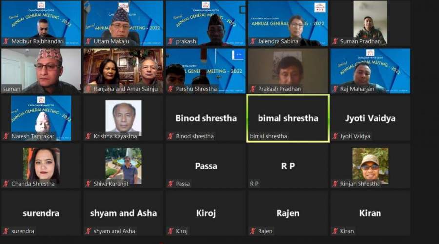Click muted mic icon beside Rinjan Shrestha
The width and height of the screenshot is (439, 244).
tap(335, 184)
